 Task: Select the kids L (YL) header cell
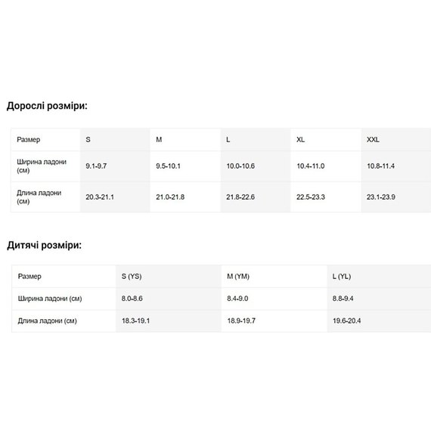click(379, 277)
